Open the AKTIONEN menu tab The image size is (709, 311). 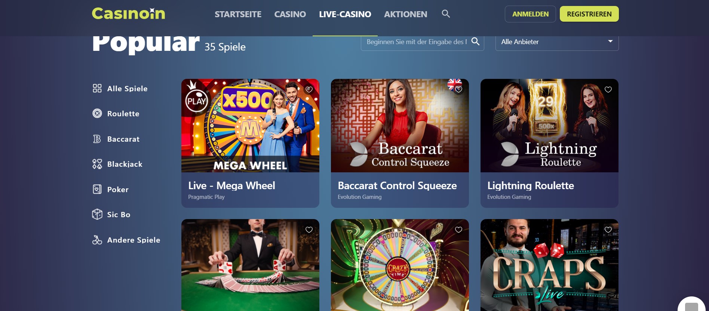tap(405, 14)
